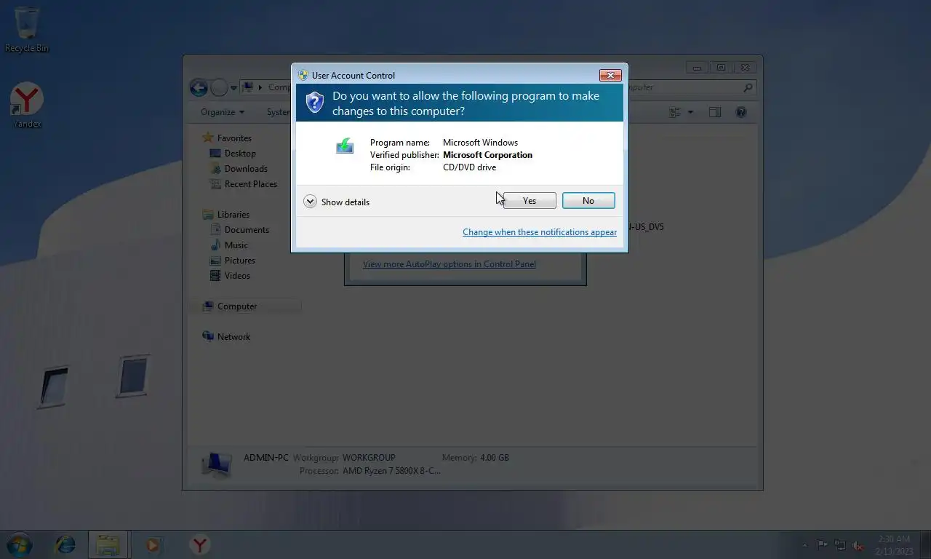Viewport: 931px width, 559px height.
Task: Click the Microsoft Windows program installer icon
Action: pos(345,146)
